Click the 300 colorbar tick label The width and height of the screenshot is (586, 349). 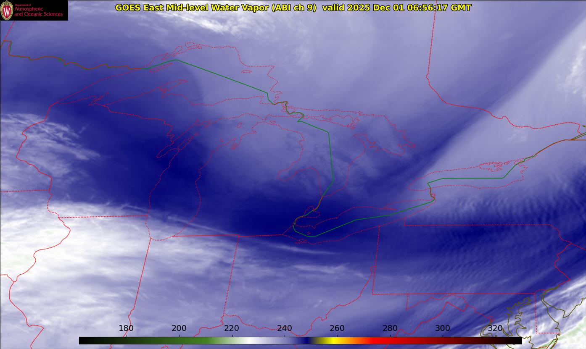tap(443, 328)
